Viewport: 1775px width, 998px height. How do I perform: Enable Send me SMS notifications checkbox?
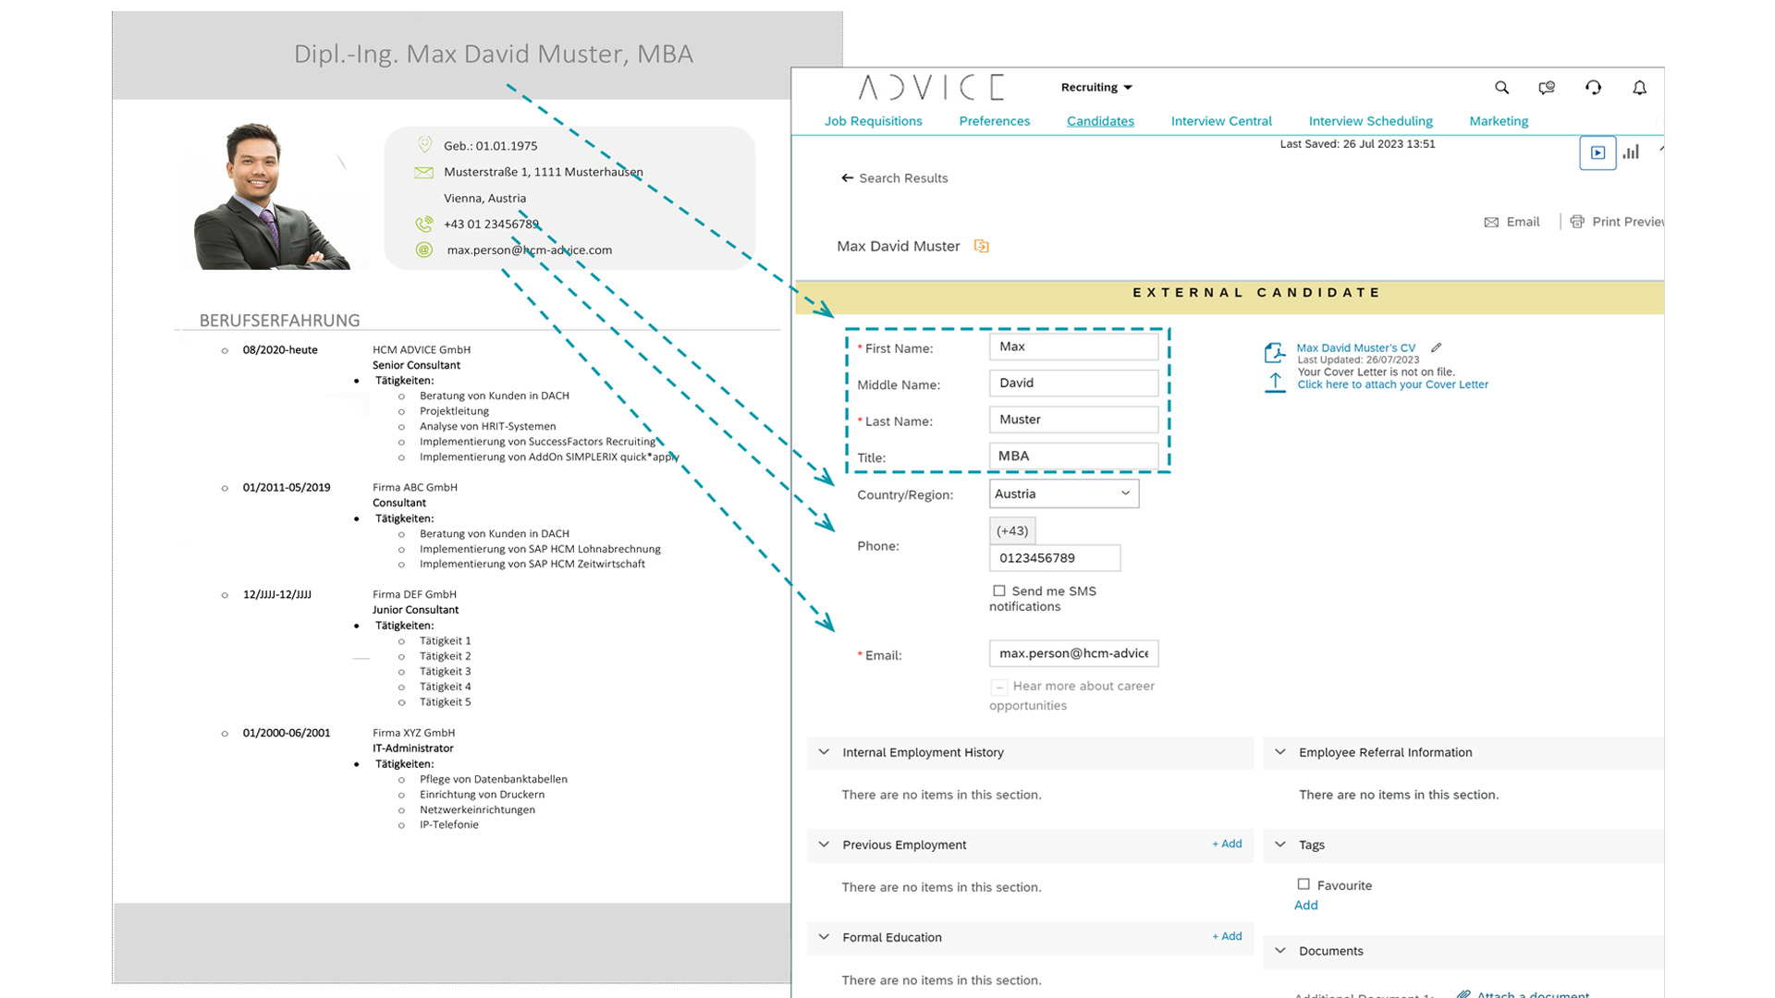pyautogui.click(x=999, y=590)
